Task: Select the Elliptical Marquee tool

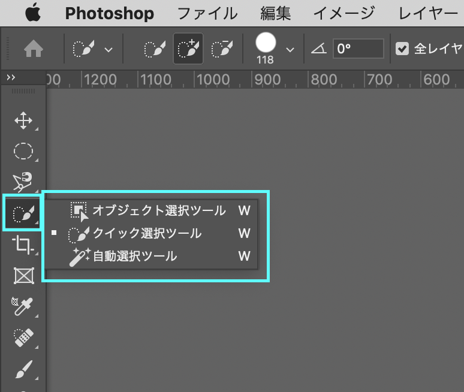Action: [23, 151]
